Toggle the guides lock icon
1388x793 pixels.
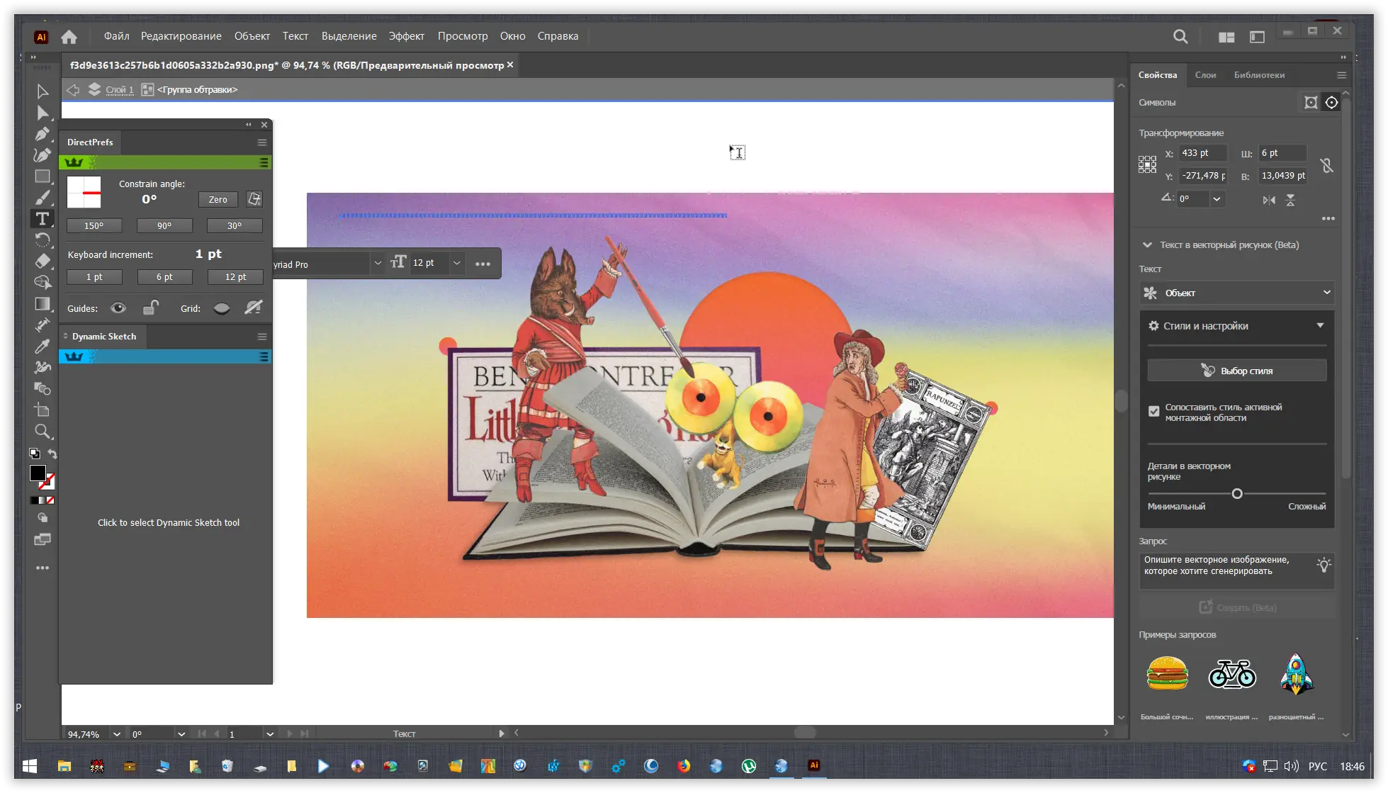[x=150, y=308]
